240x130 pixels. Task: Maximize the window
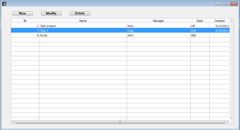[226, 4]
